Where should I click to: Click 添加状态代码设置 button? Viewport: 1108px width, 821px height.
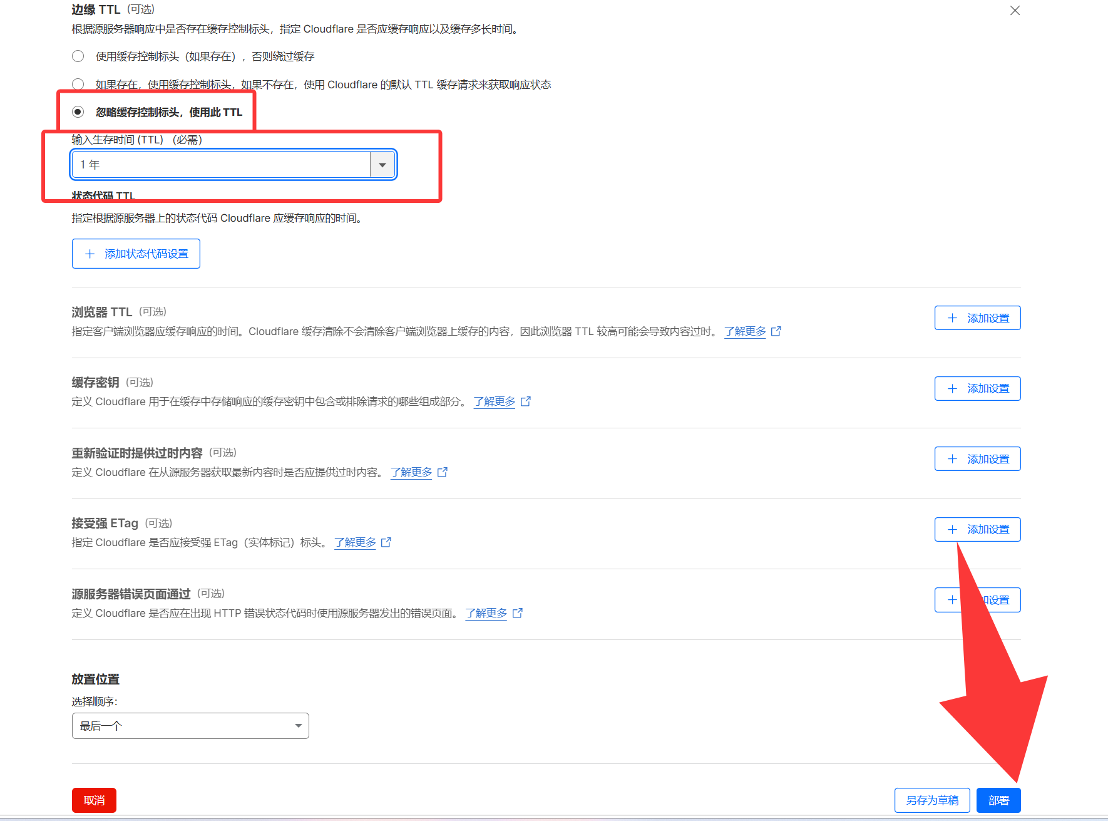pos(136,254)
